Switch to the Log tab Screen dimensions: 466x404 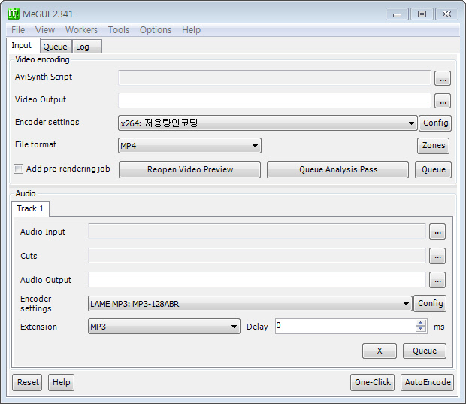pos(86,47)
